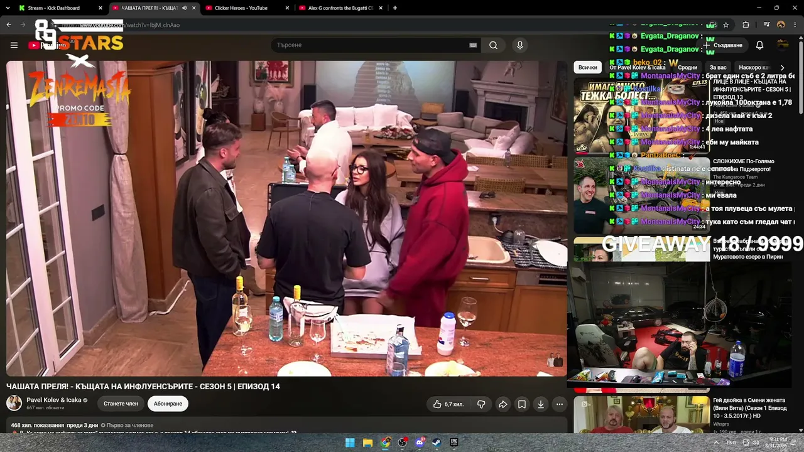The width and height of the screenshot is (804, 452).
Task: Open the Windows Start menu
Action: coord(350,443)
